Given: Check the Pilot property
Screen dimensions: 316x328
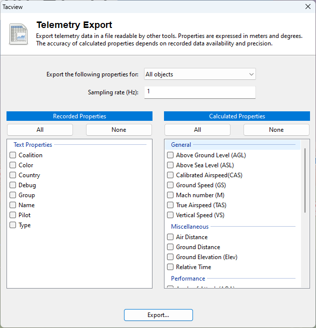Looking at the screenshot, I should tap(13, 215).
